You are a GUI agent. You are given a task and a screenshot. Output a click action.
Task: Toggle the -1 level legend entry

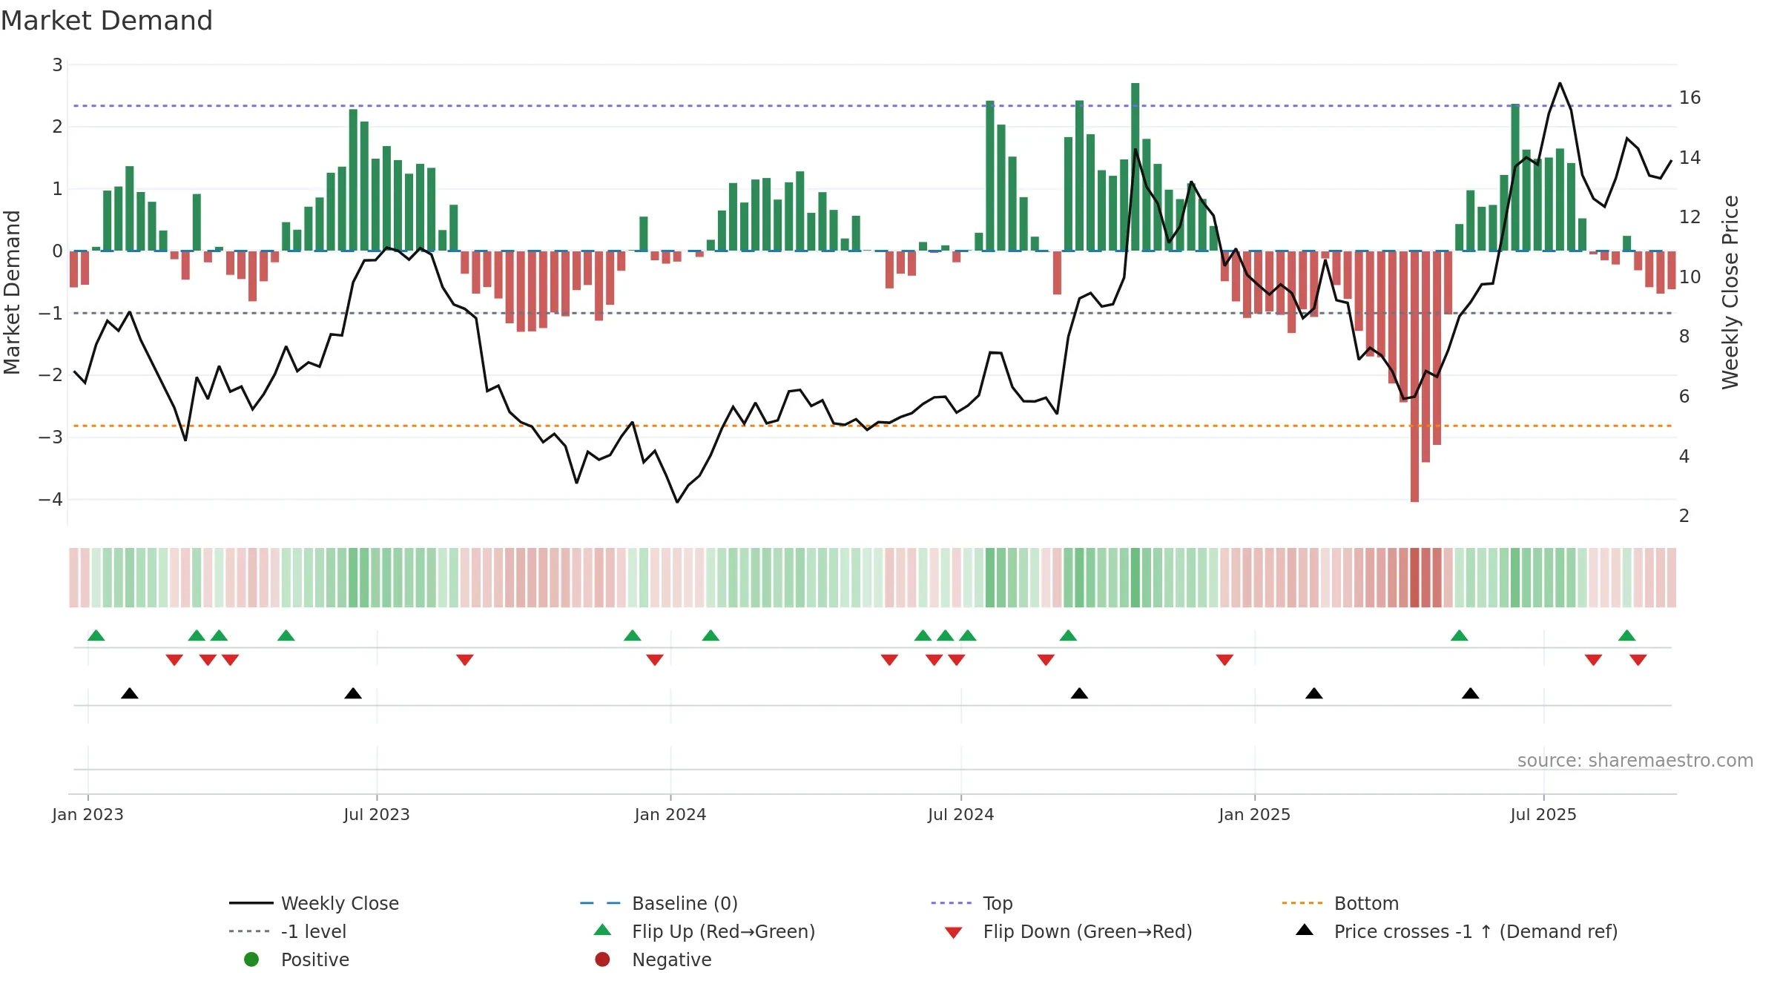(x=314, y=931)
